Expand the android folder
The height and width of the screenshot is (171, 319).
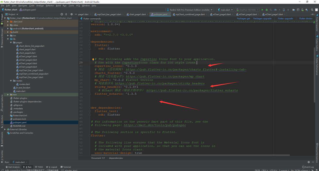8,28
